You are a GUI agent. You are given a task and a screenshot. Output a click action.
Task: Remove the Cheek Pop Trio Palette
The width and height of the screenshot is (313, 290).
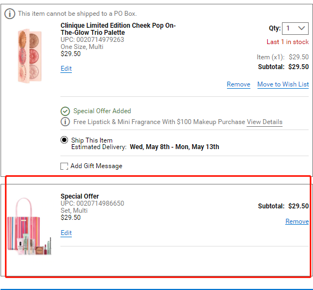[x=238, y=84]
